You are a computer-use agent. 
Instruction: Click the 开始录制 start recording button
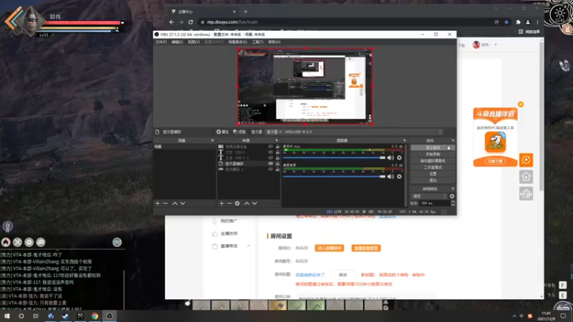click(x=433, y=154)
